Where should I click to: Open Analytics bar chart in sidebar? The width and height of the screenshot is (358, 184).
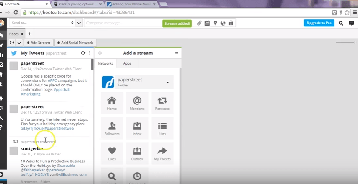coord(2,55)
